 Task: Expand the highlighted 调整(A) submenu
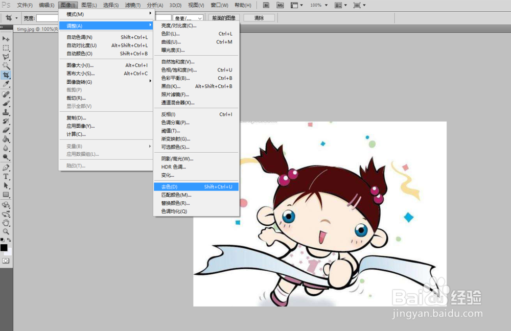point(106,26)
